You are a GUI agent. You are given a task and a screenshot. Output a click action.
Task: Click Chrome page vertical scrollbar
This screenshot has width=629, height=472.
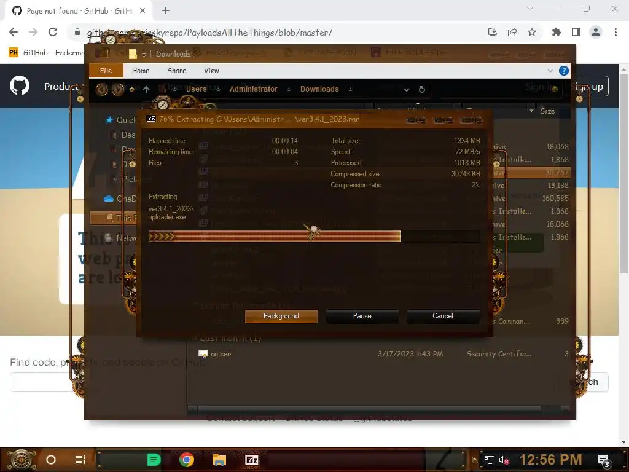pos(623,175)
